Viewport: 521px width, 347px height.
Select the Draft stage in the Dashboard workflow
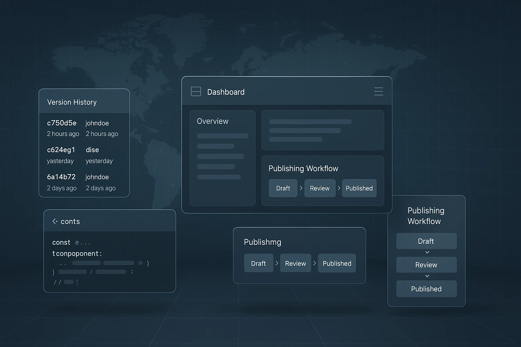coord(283,188)
